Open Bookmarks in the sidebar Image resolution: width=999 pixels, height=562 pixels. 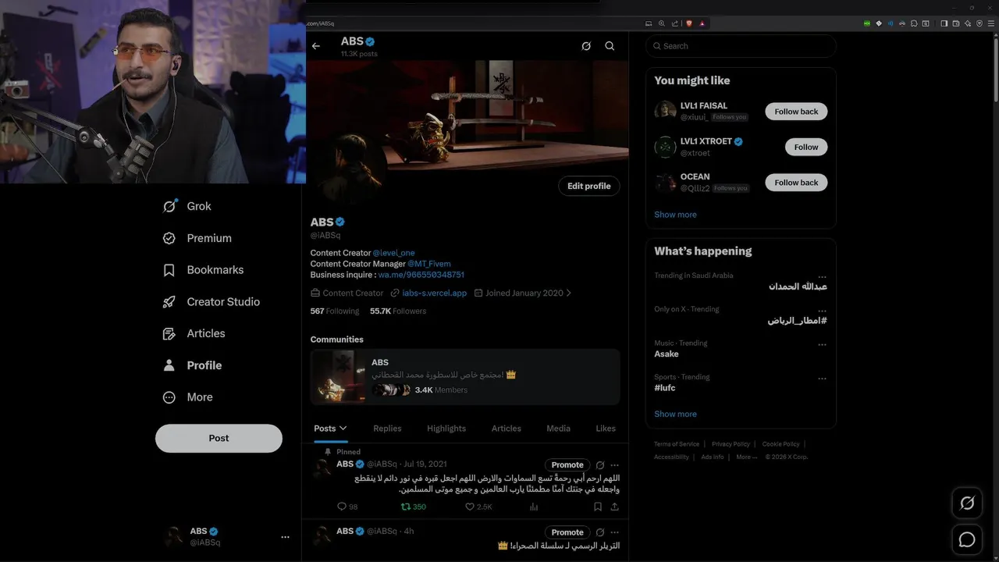(x=203, y=270)
